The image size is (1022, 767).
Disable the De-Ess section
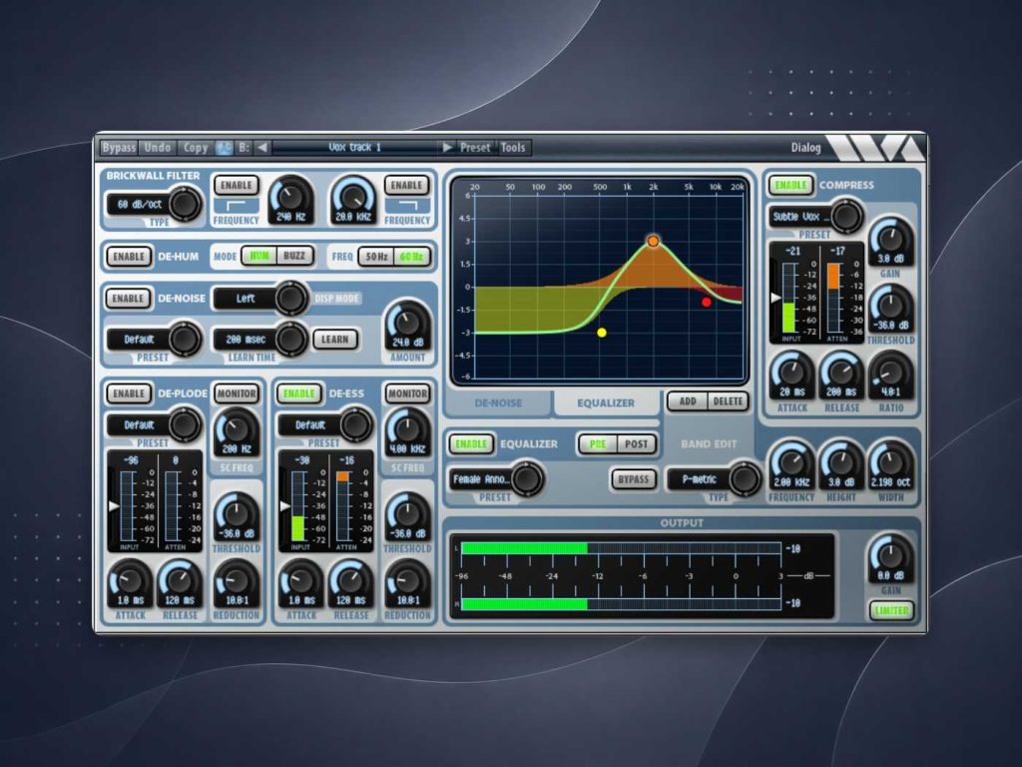(299, 393)
